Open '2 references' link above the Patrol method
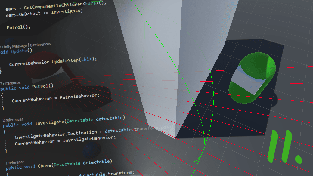 tap(10, 83)
